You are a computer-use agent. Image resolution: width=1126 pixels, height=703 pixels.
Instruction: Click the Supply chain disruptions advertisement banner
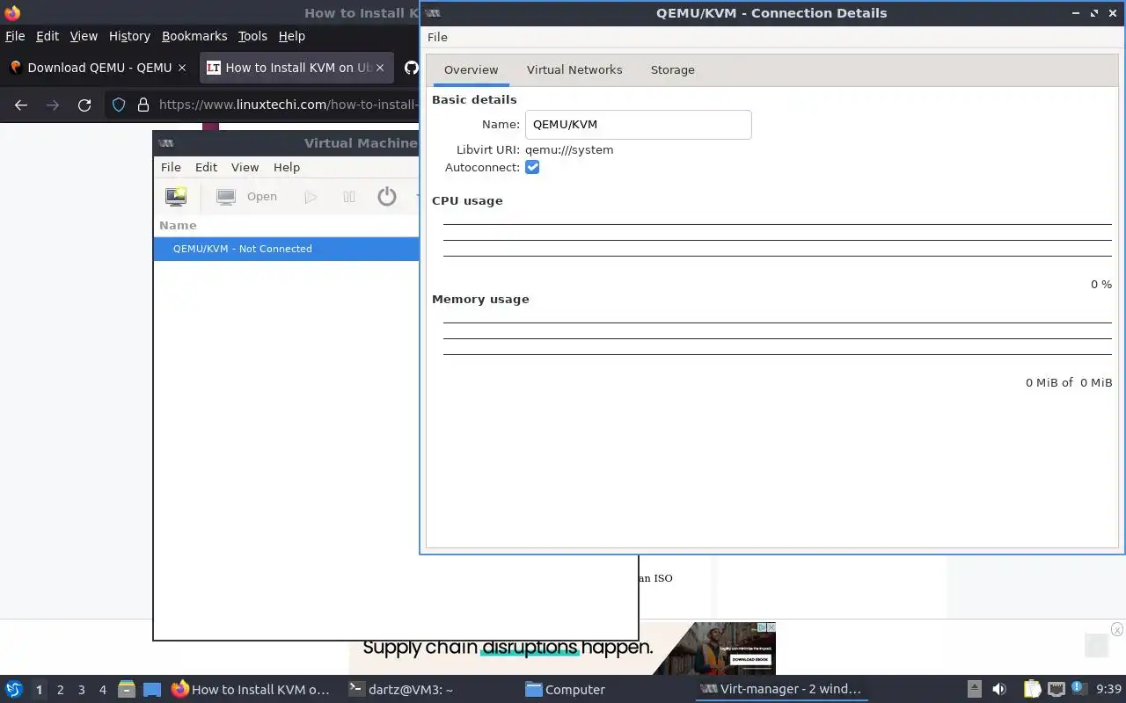click(562, 649)
